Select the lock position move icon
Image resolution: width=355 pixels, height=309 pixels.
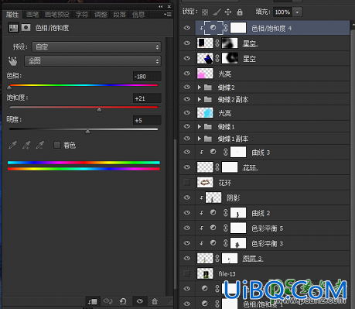(228, 12)
